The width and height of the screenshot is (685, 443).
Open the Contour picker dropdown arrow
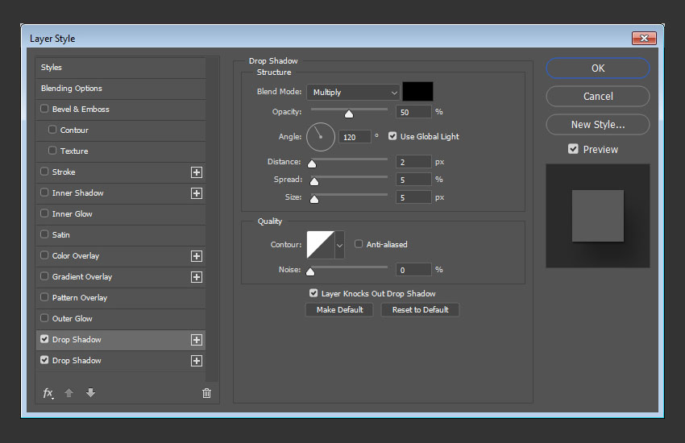(x=339, y=245)
